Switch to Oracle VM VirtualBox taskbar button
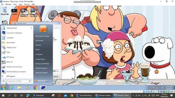 point(84,96)
